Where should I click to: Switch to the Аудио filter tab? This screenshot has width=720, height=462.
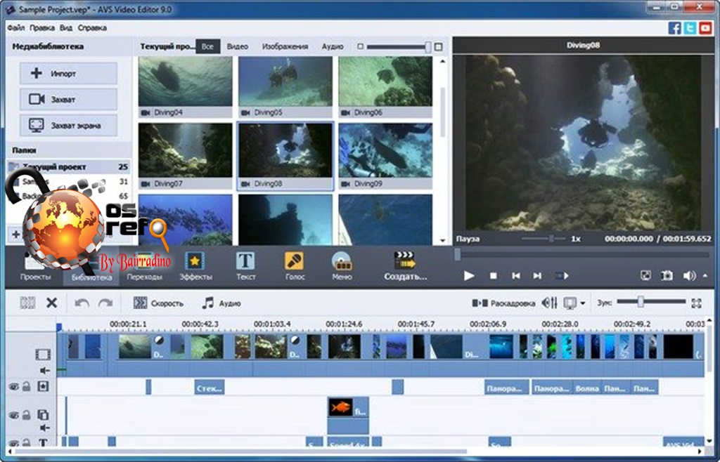click(x=333, y=46)
